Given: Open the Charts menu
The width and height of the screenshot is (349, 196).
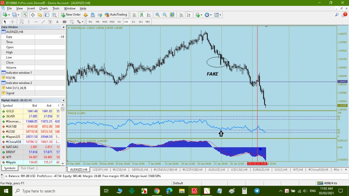Looking at the screenshot, I should 44,8.
